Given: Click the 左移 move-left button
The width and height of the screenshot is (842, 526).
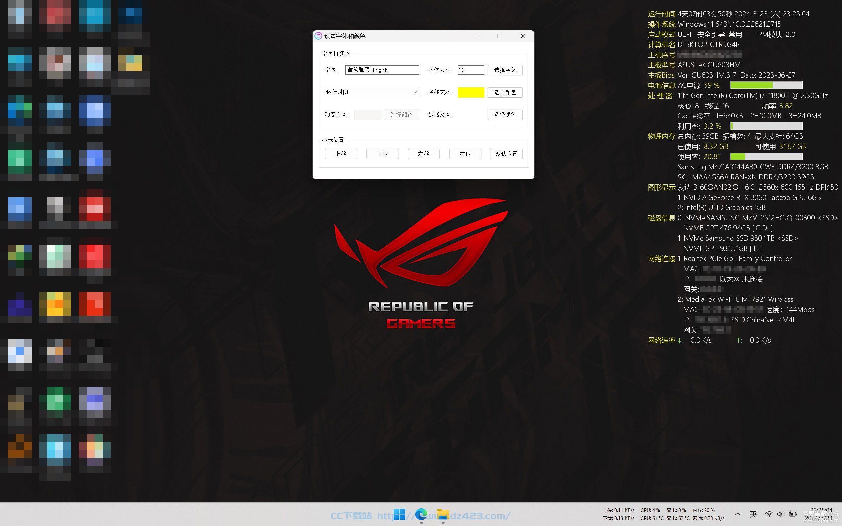Looking at the screenshot, I should (x=423, y=154).
